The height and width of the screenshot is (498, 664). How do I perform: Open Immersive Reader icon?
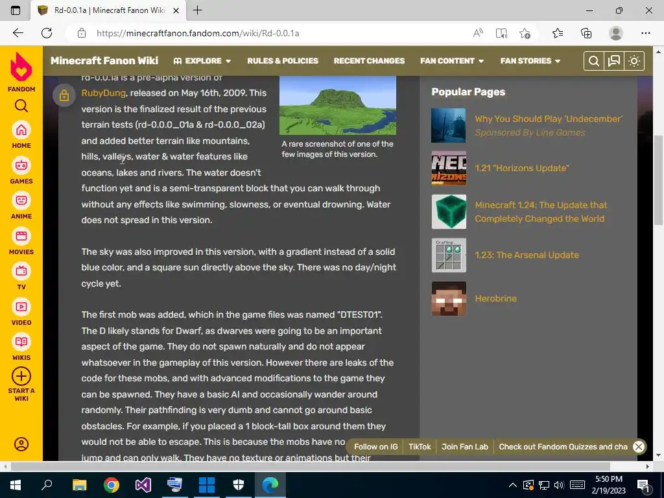click(x=501, y=33)
